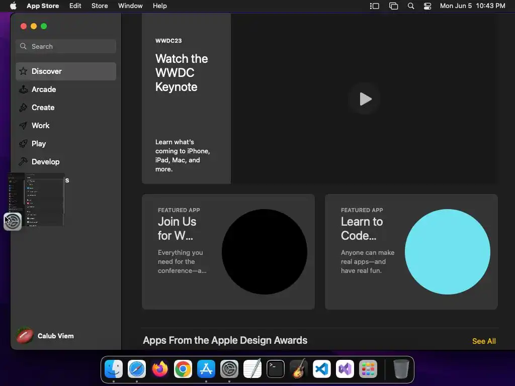Viewport: 515px width, 386px height.
Task: Open Visual Studio from the Dock
Action: pyautogui.click(x=345, y=369)
